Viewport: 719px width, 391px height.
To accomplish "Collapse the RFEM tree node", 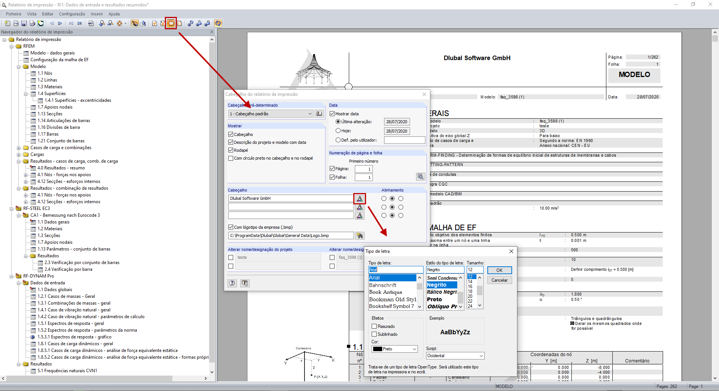I will point(12,46).
